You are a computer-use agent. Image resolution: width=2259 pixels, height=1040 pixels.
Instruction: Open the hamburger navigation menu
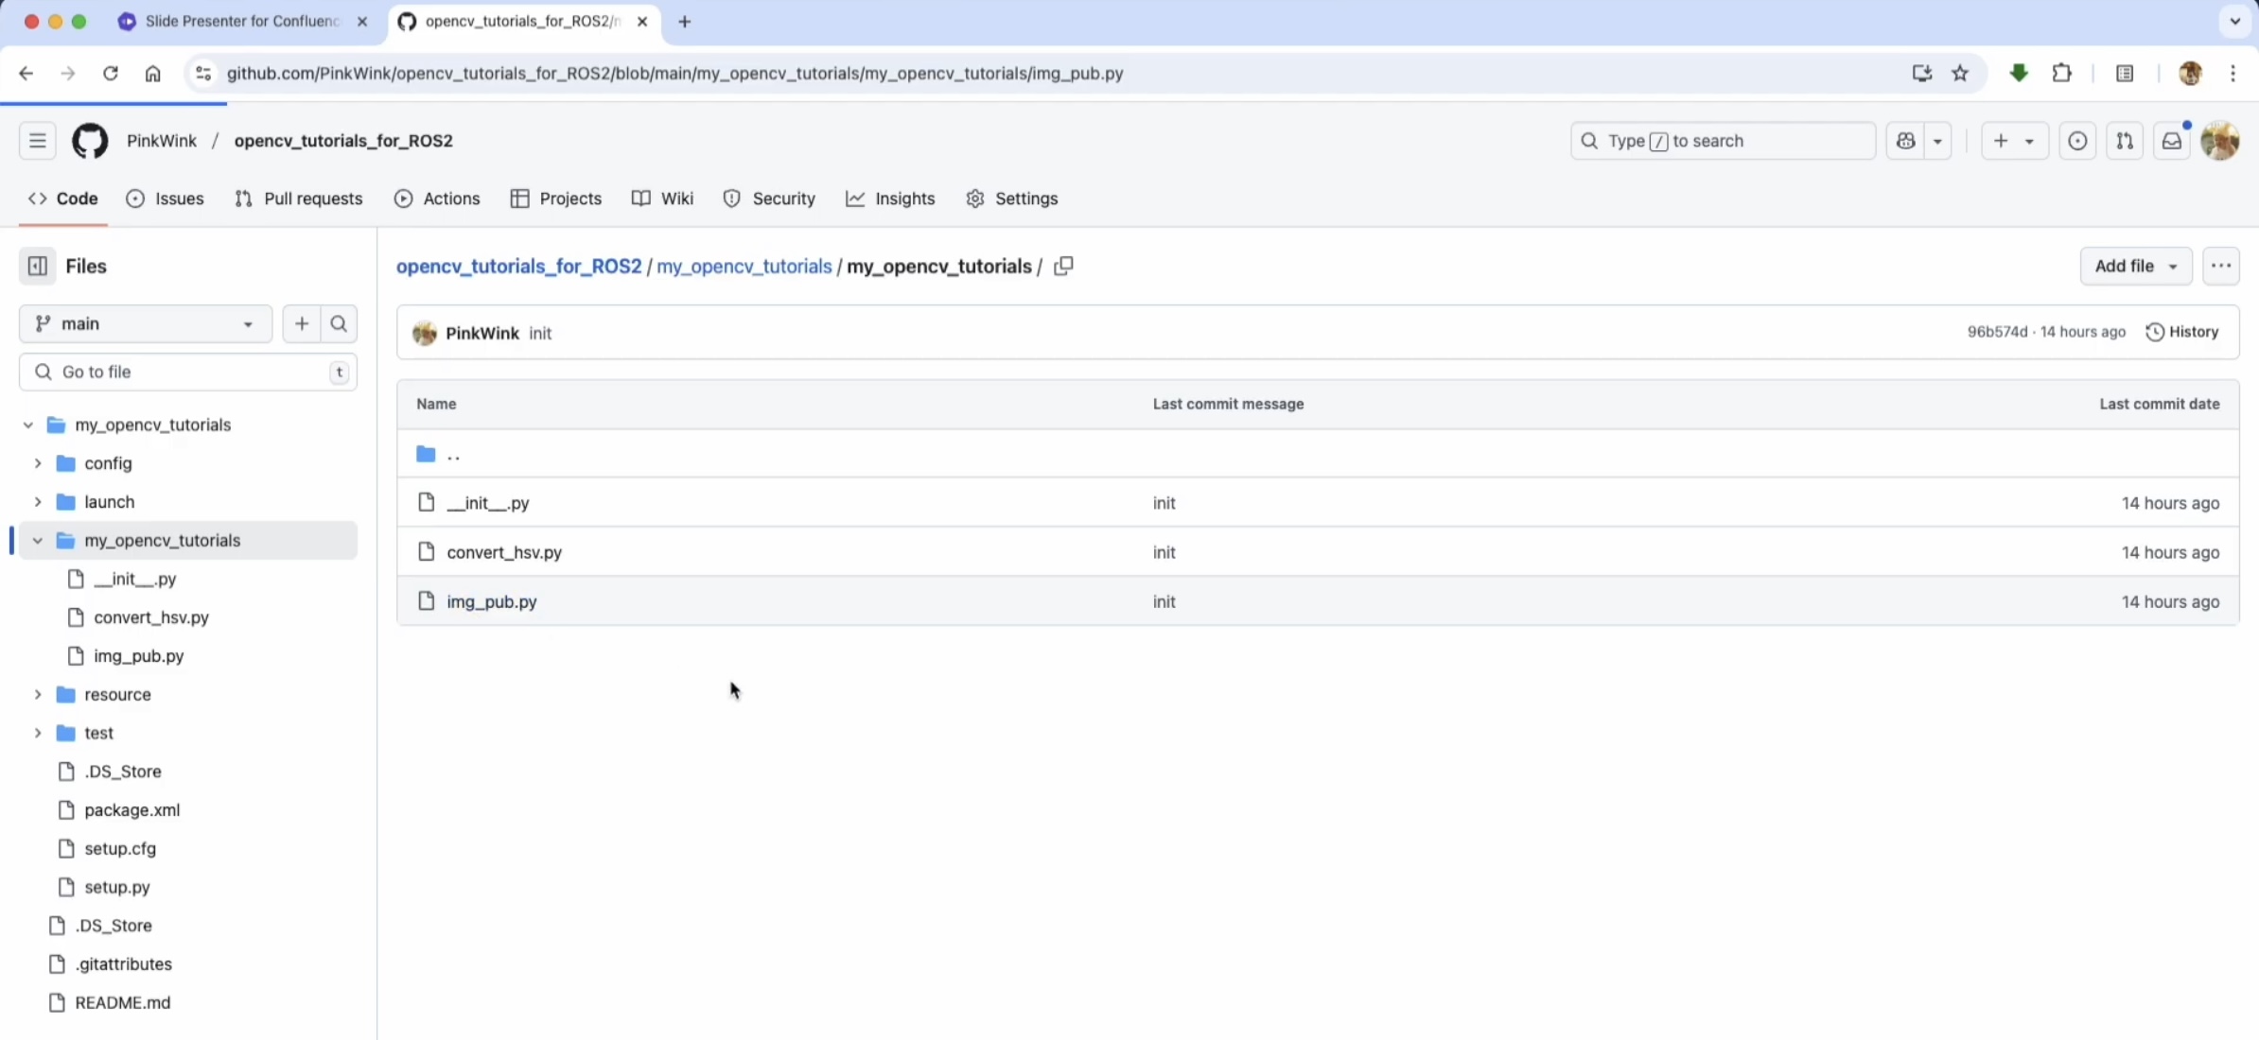(38, 141)
